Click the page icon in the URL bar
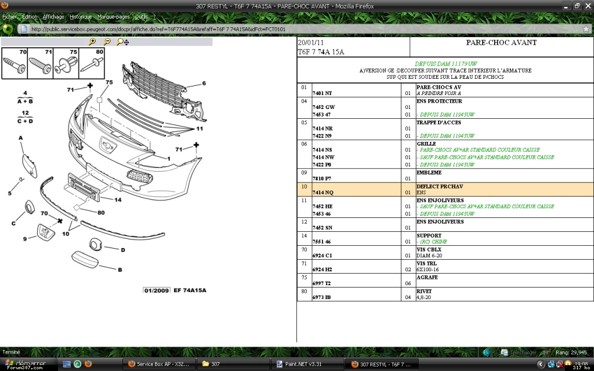Image resolution: width=594 pixels, height=371 pixels. [x=24, y=29]
